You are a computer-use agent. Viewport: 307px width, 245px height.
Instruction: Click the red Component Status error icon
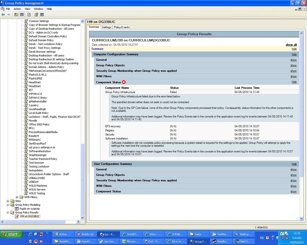click(x=124, y=82)
